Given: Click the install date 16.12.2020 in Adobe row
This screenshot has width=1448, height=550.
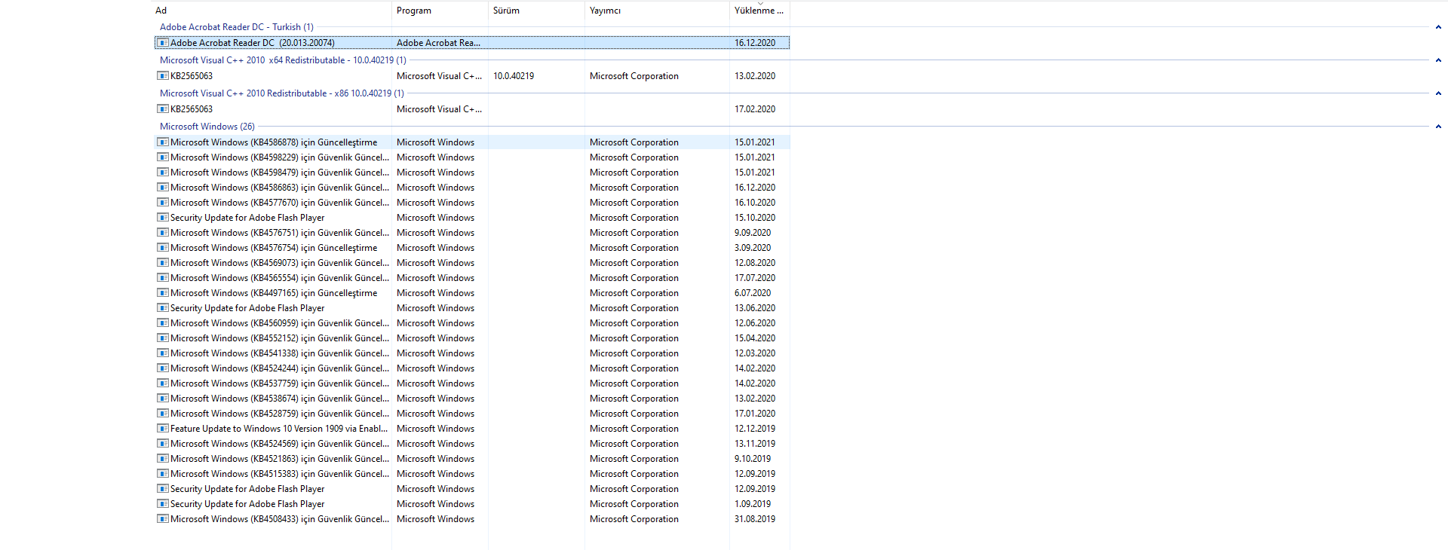Looking at the screenshot, I should tap(755, 43).
